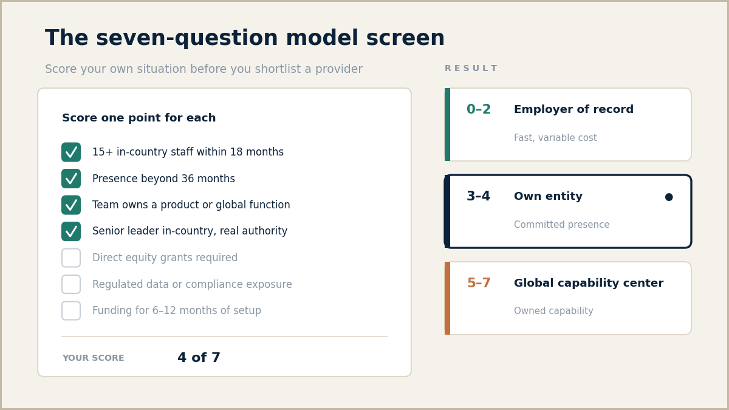Select the Own entity result card

(x=568, y=211)
